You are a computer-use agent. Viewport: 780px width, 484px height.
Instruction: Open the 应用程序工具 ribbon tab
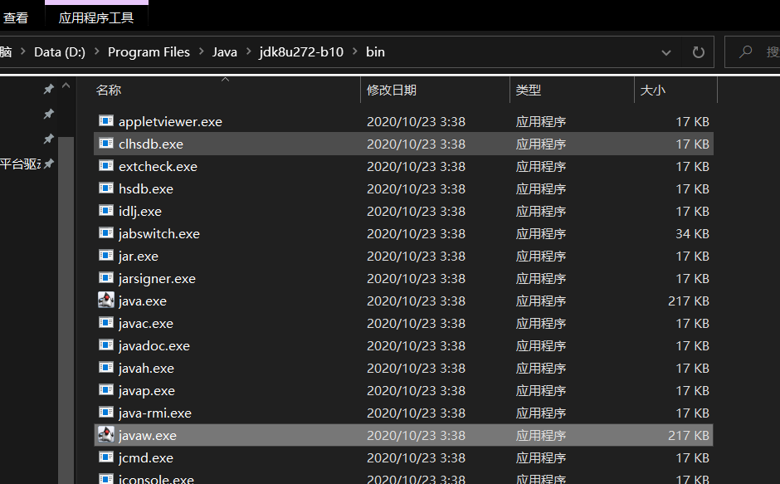[96, 18]
